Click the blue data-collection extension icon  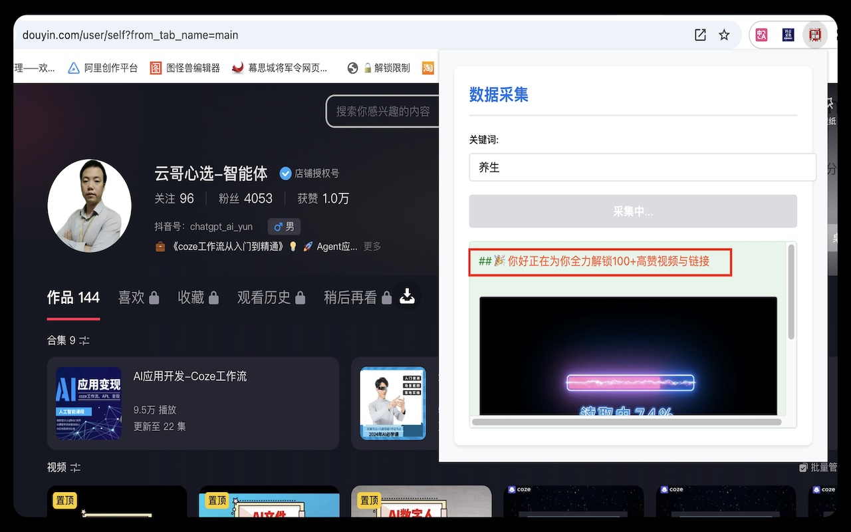pos(788,35)
